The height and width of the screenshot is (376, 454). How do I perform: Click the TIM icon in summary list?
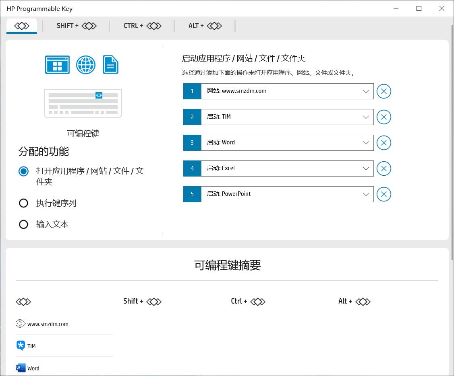[x=21, y=346]
